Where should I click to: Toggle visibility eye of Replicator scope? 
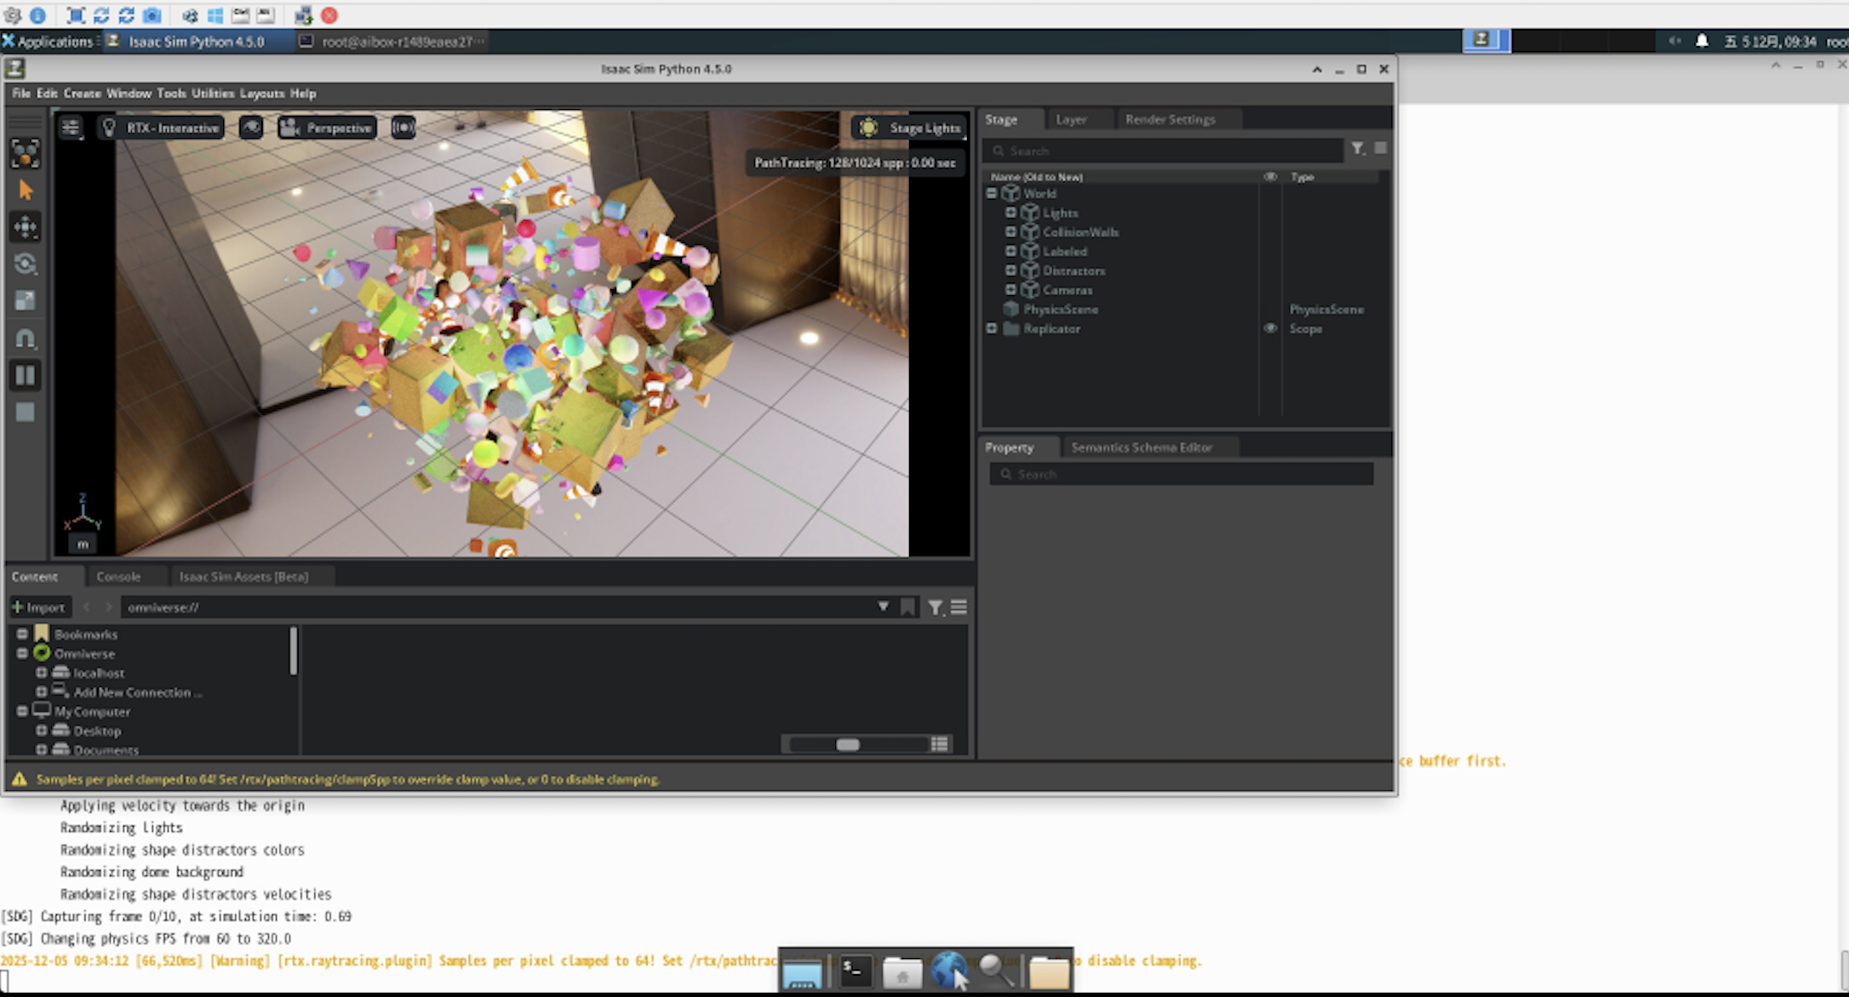coord(1270,328)
